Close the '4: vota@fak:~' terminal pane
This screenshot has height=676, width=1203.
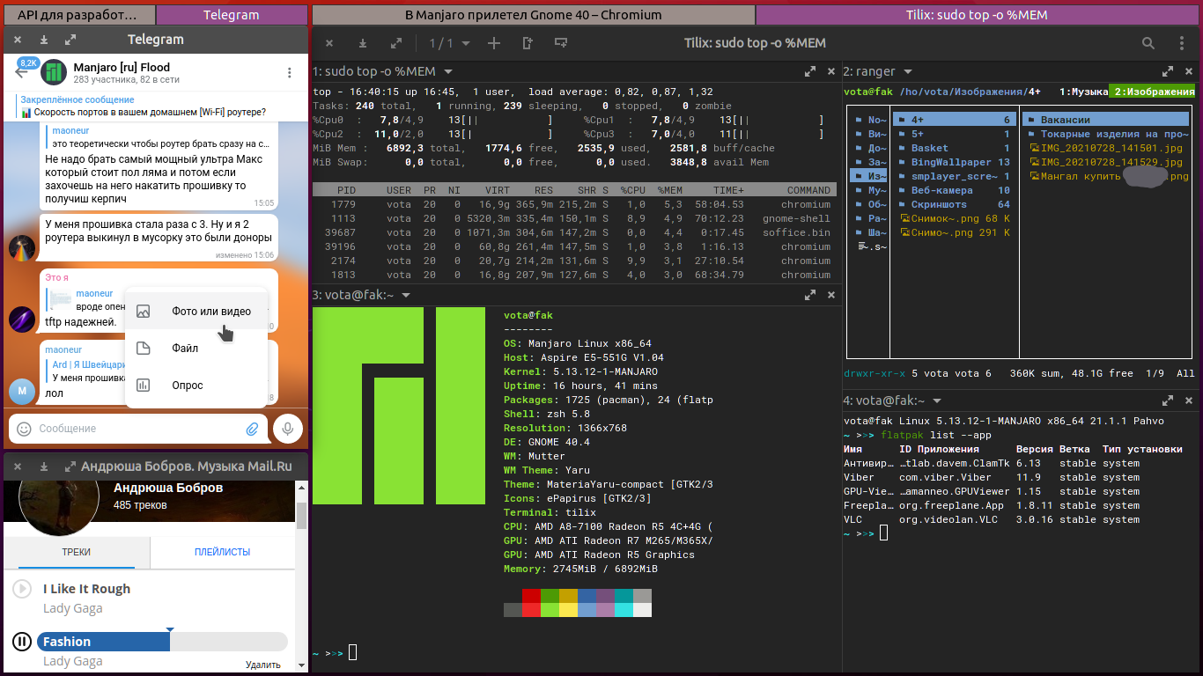(x=1189, y=400)
